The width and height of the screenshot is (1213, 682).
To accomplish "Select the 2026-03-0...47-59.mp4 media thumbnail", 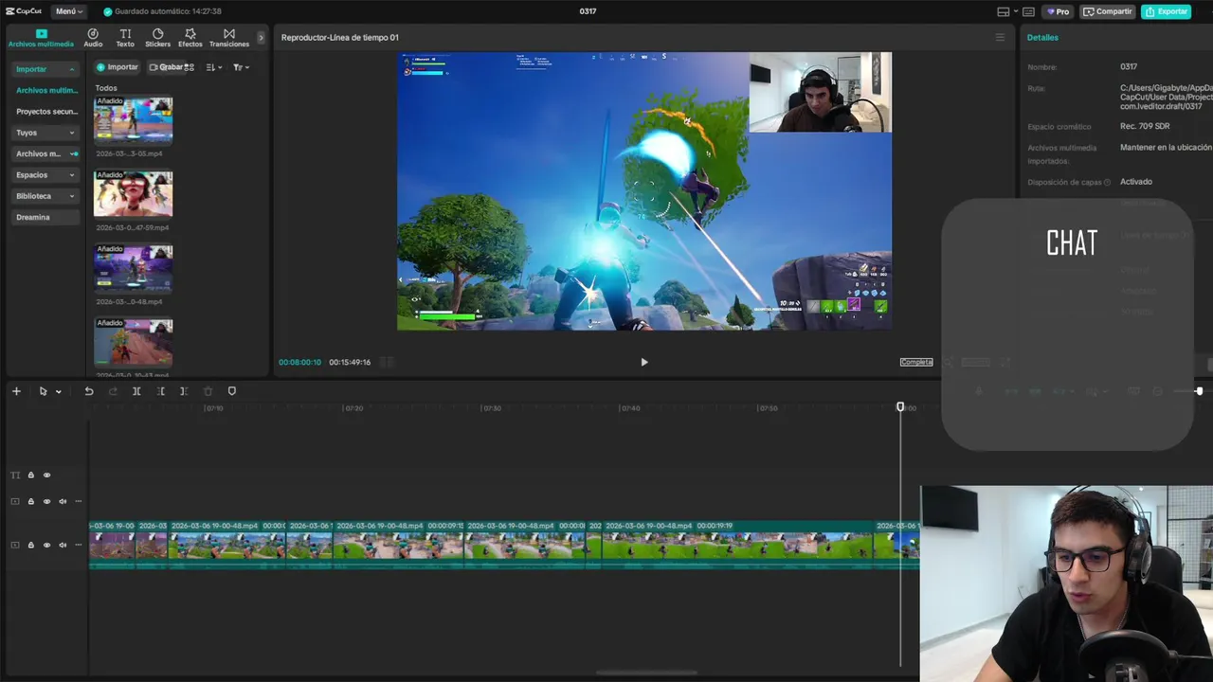I will [x=133, y=193].
